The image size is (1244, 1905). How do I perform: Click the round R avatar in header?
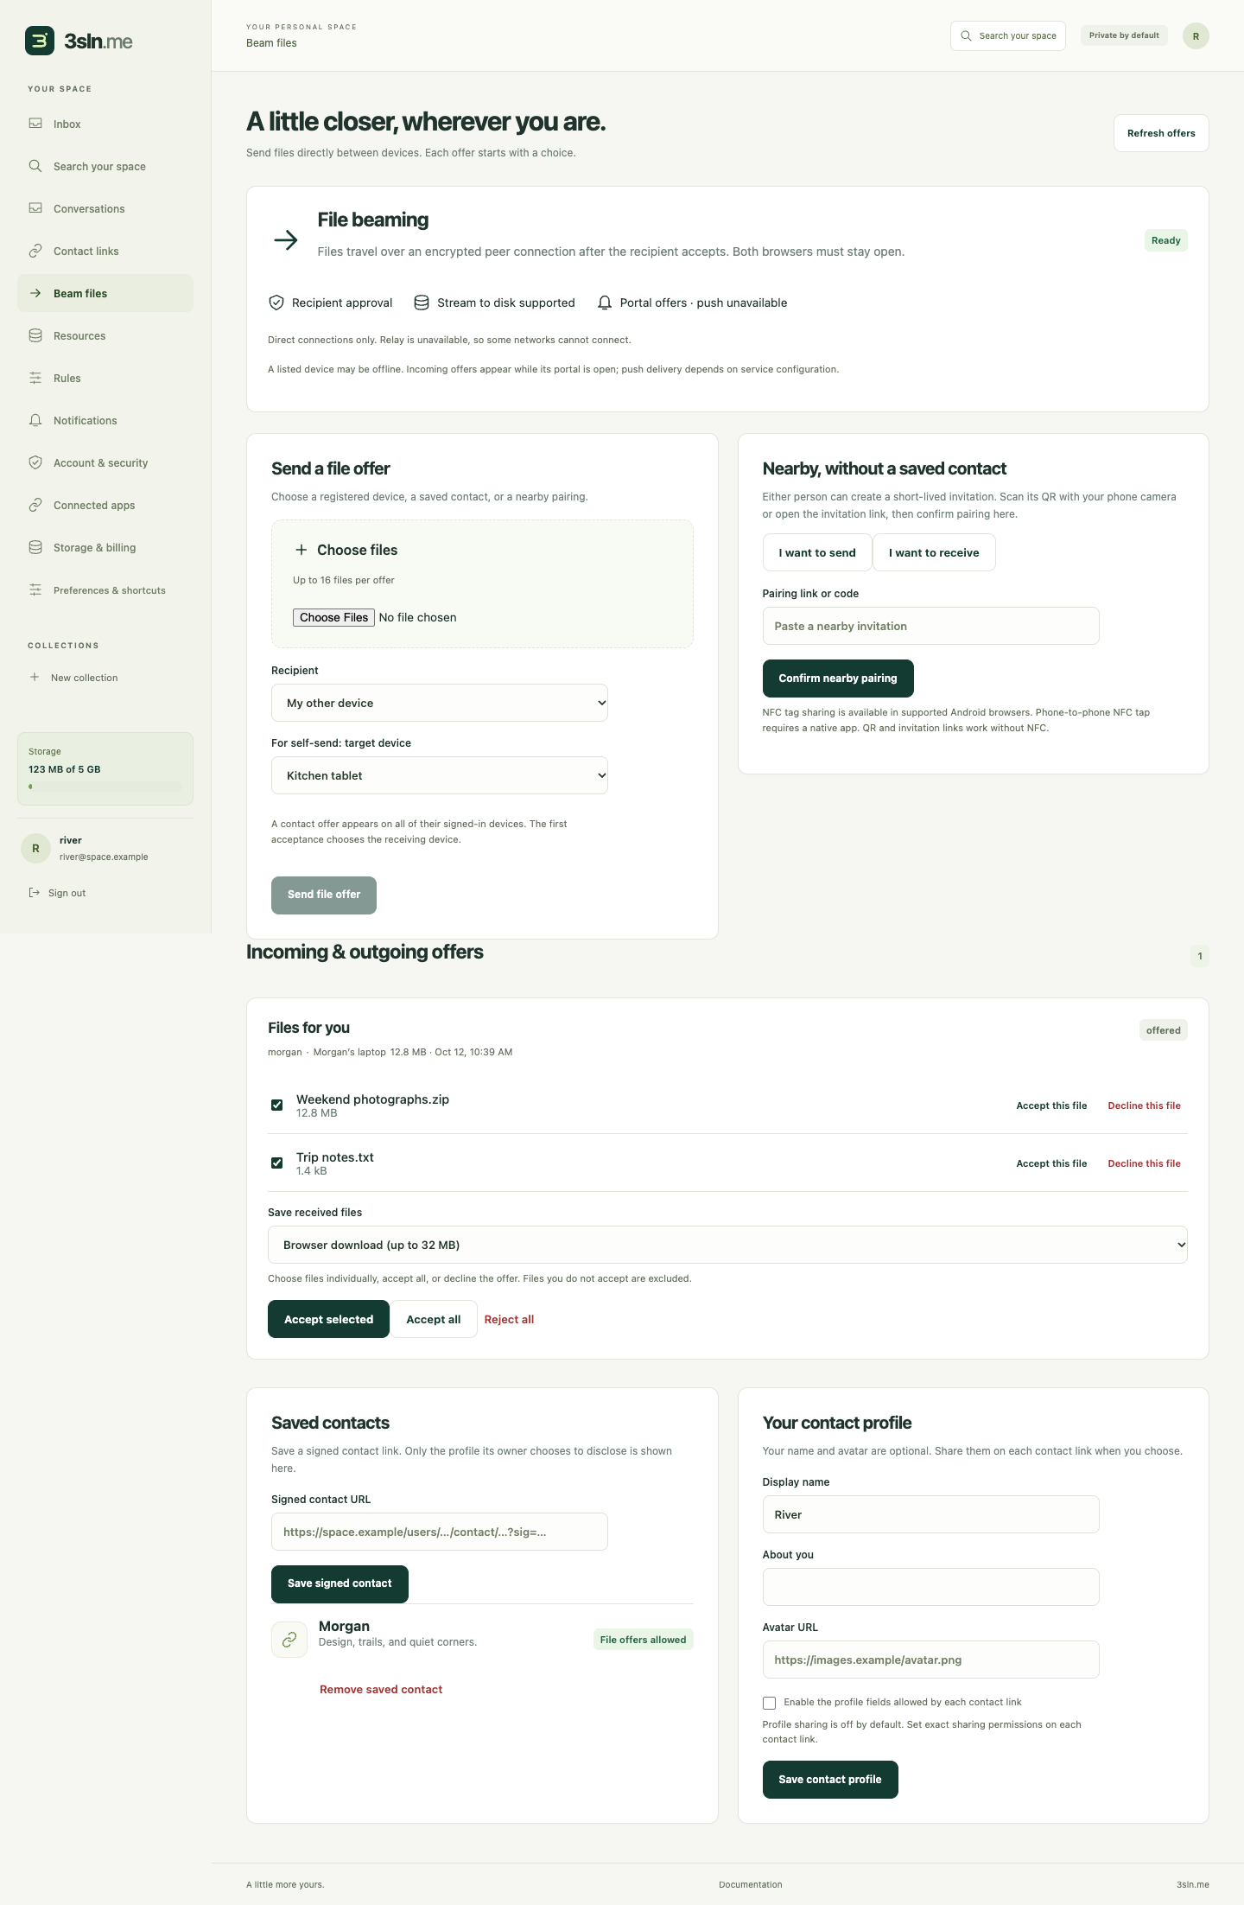(x=1196, y=36)
